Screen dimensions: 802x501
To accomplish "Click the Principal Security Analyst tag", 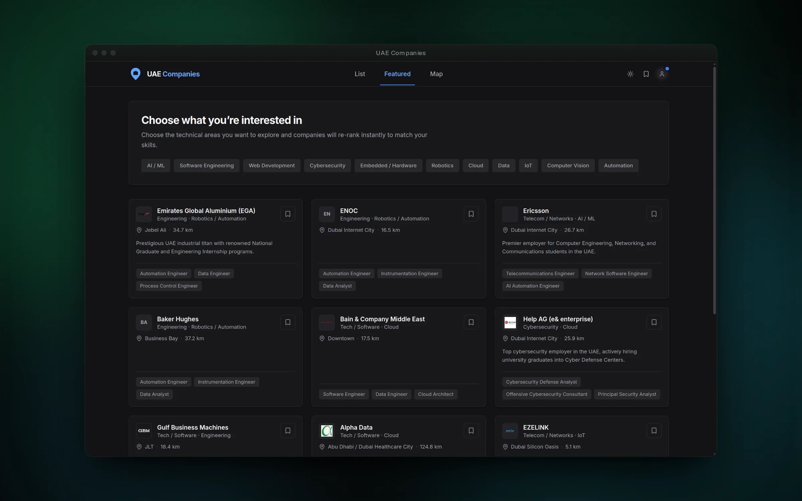I will pos(627,394).
